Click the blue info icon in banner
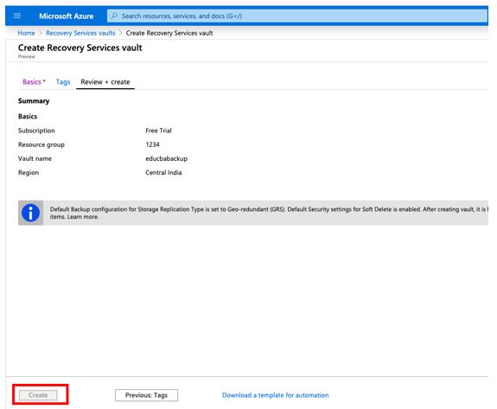The height and width of the screenshot is (409, 497). coord(30,213)
